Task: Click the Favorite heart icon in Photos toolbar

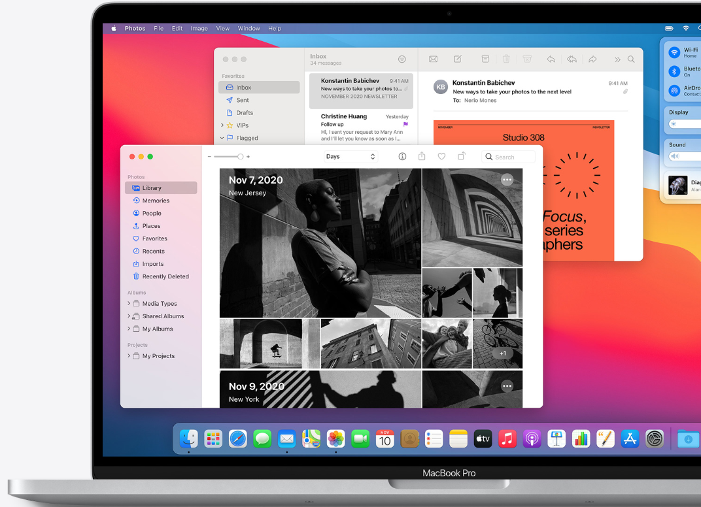Action: coord(441,157)
